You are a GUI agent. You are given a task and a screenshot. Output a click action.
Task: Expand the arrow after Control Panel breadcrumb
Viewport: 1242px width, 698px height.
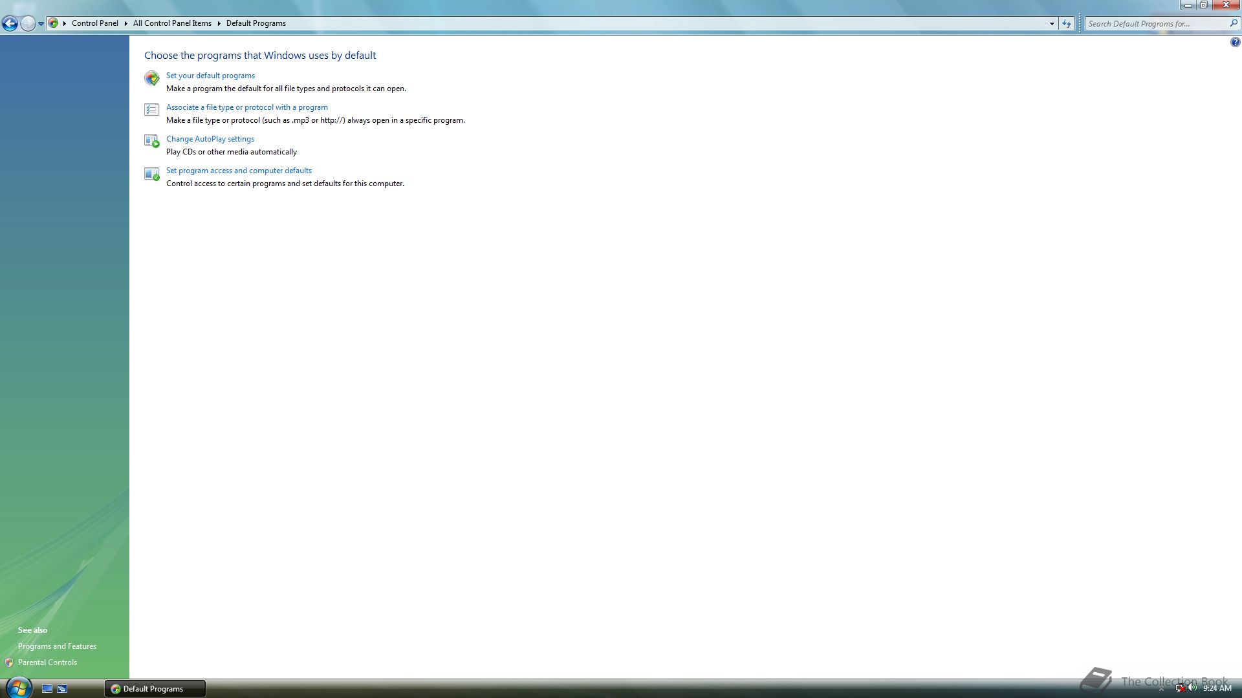coord(125,23)
